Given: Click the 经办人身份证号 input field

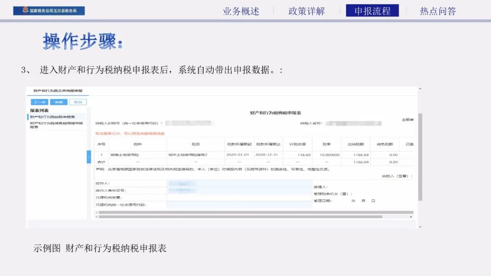Looking at the screenshot, I should tap(239, 190).
